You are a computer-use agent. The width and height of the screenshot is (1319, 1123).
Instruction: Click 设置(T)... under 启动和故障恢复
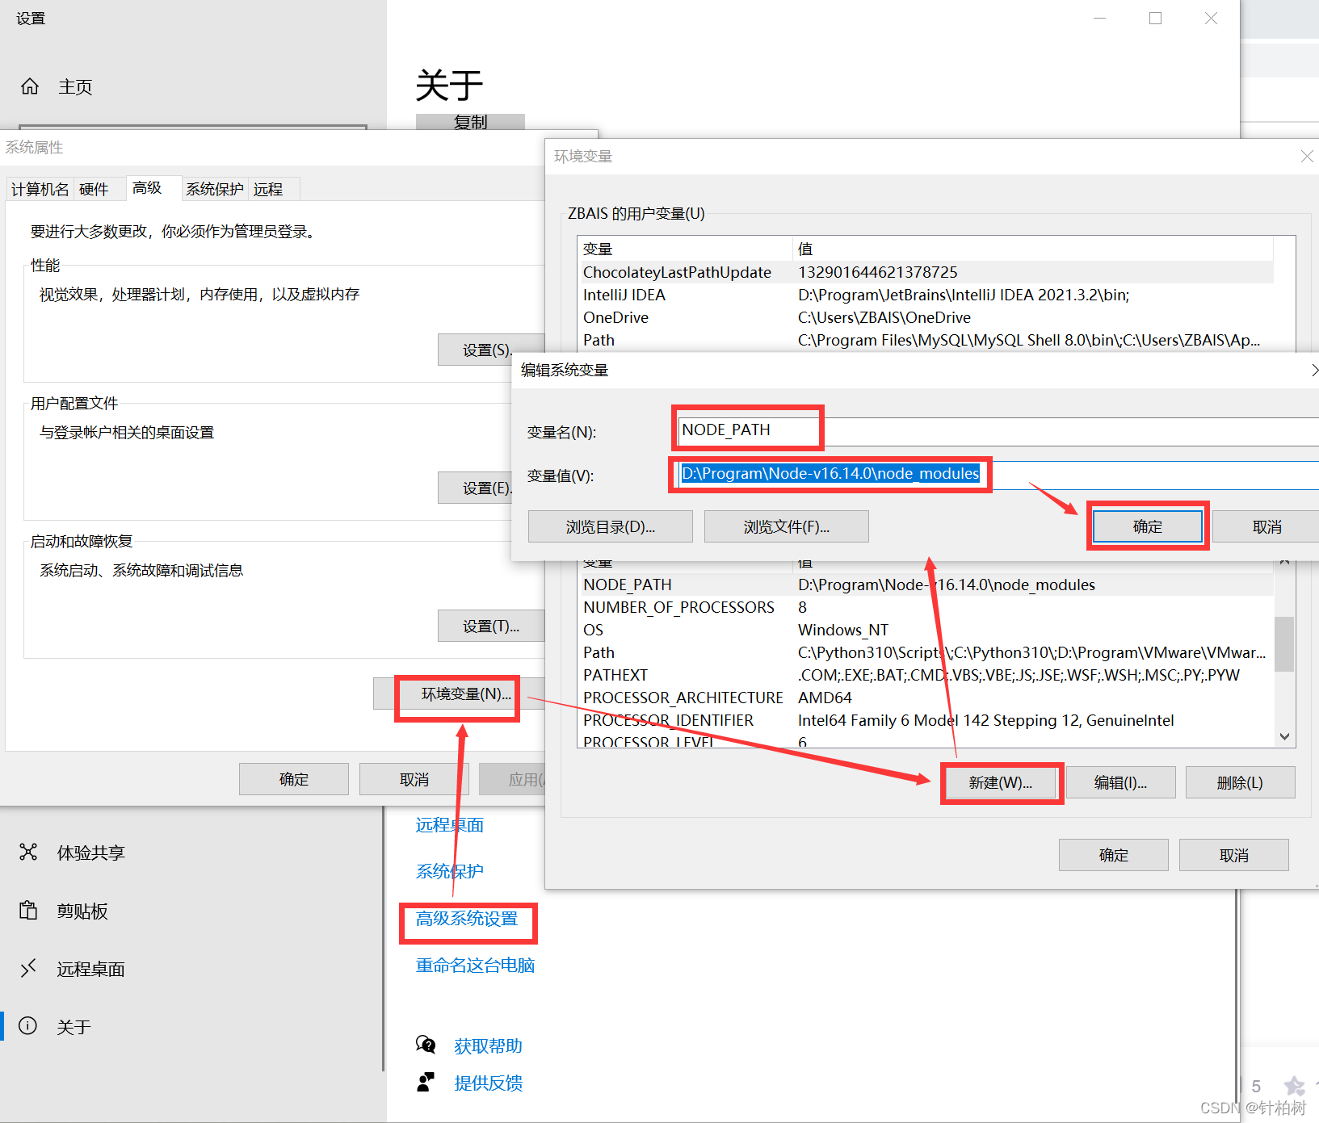[x=491, y=626]
